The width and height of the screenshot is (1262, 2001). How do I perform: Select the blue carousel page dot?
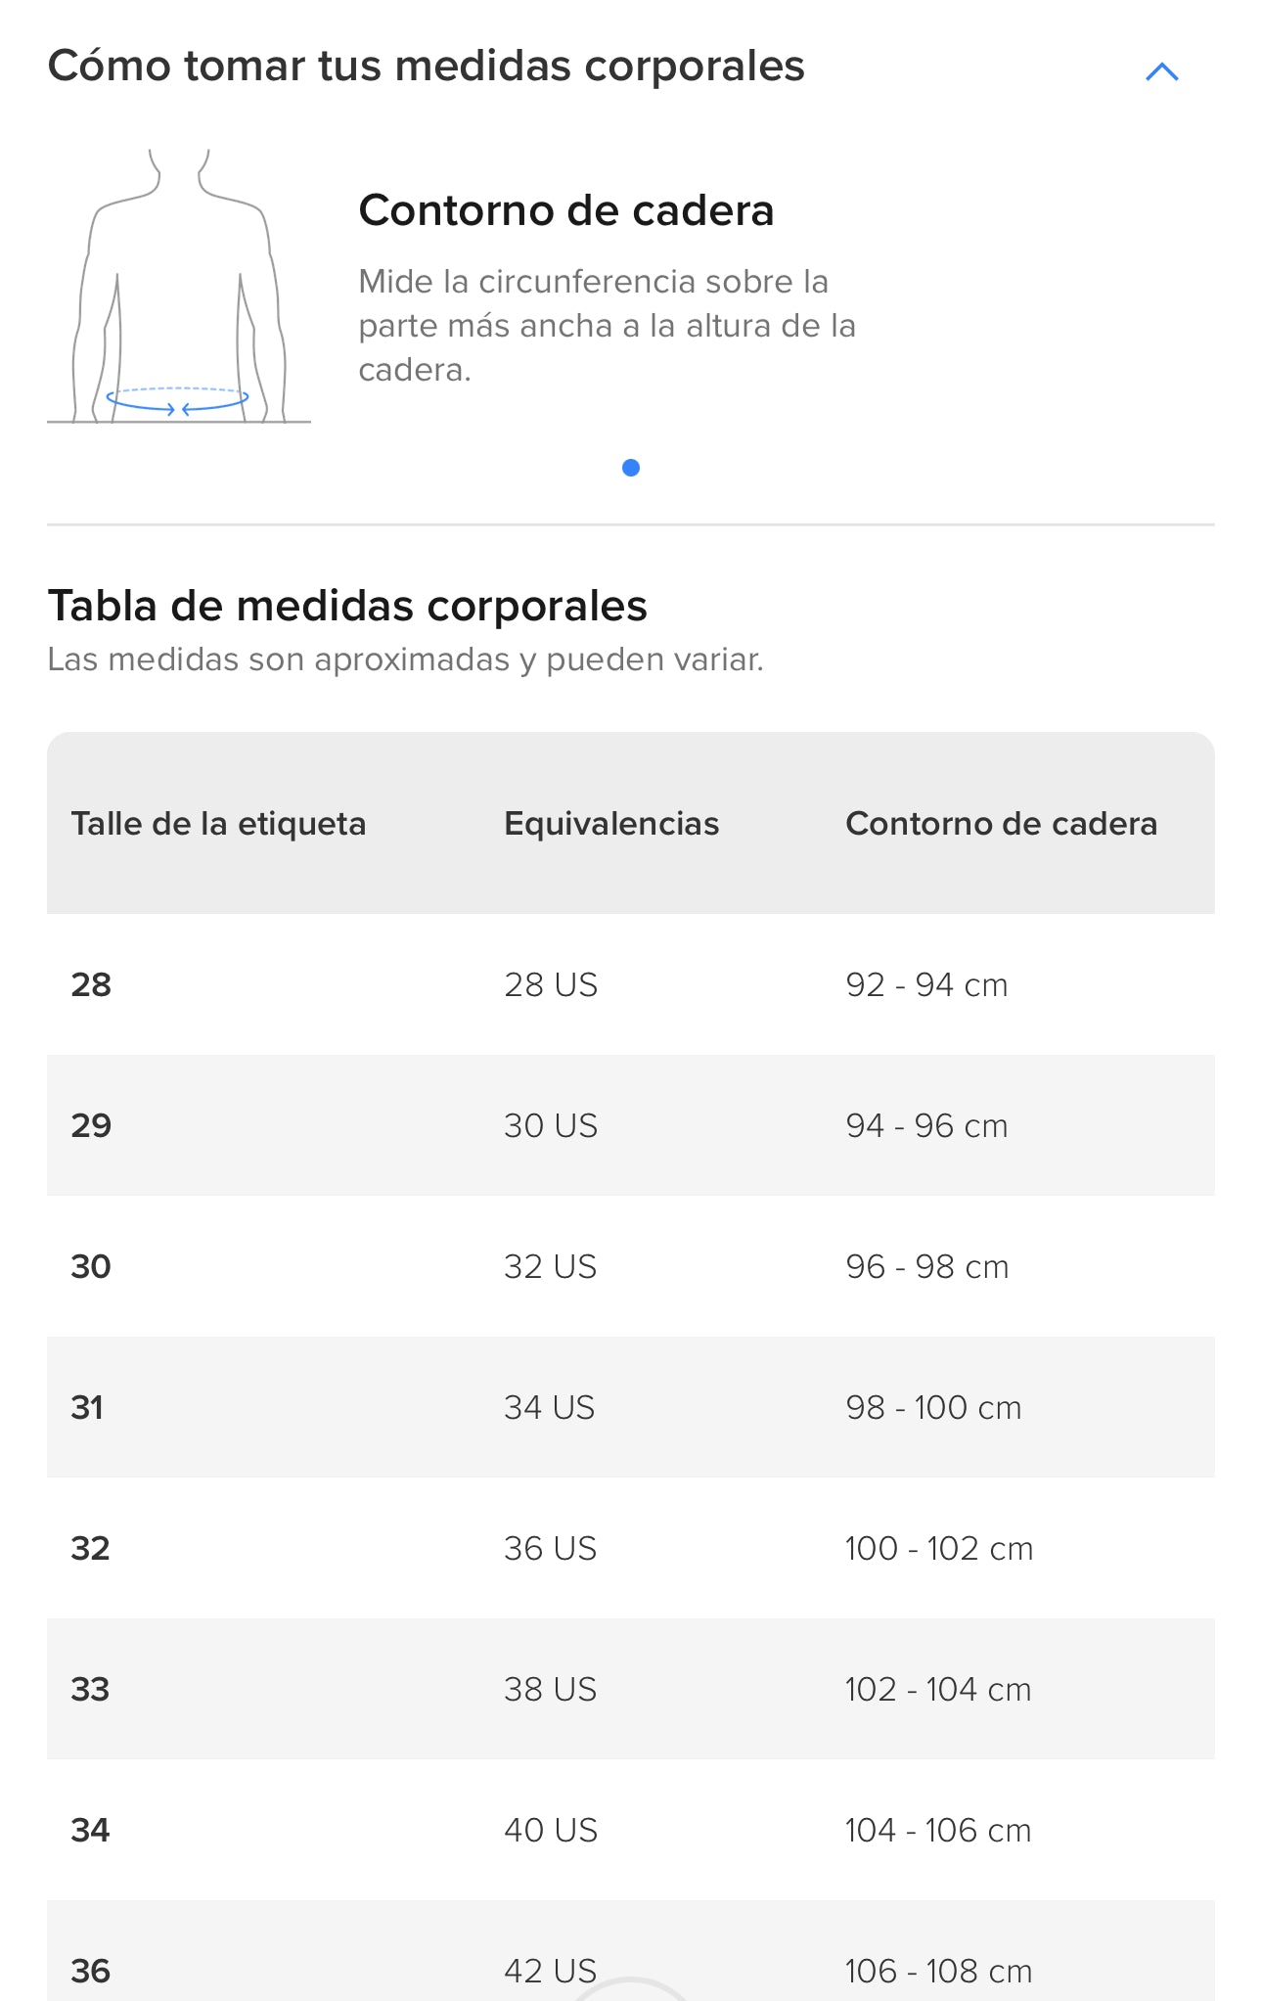pyautogui.click(x=631, y=468)
